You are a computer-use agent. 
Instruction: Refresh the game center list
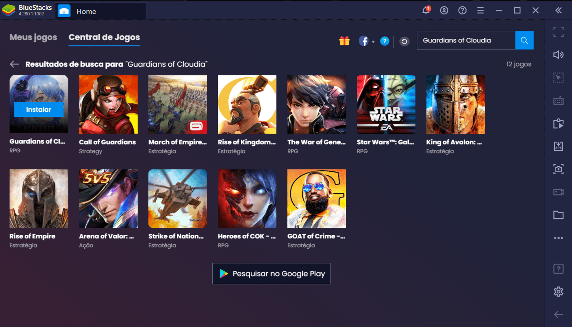404,41
